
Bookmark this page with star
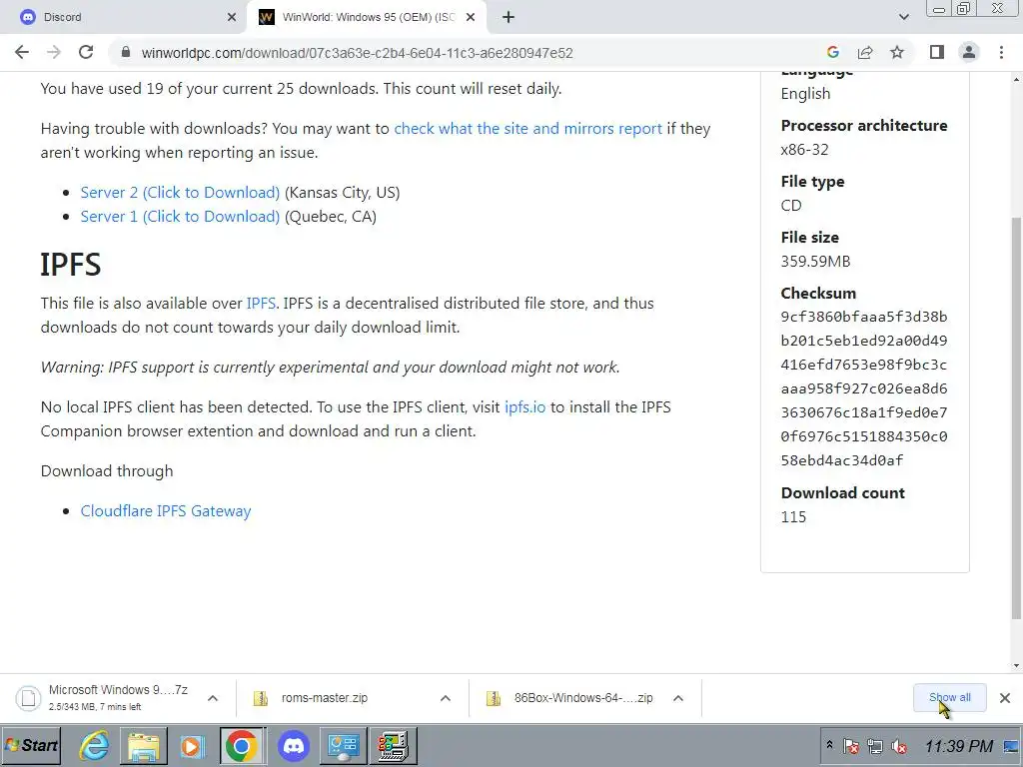tap(897, 52)
